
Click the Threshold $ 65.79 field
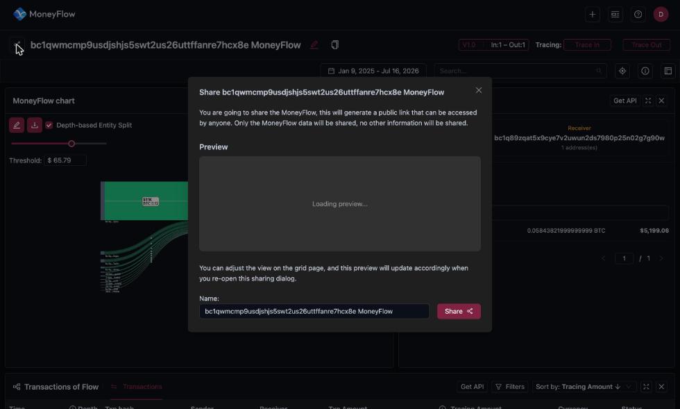click(x=65, y=160)
